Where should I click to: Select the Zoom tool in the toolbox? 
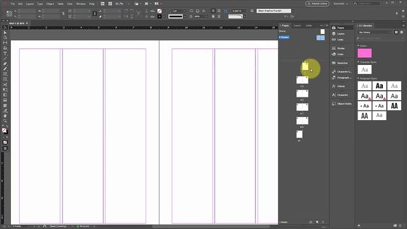pos(5,121)
